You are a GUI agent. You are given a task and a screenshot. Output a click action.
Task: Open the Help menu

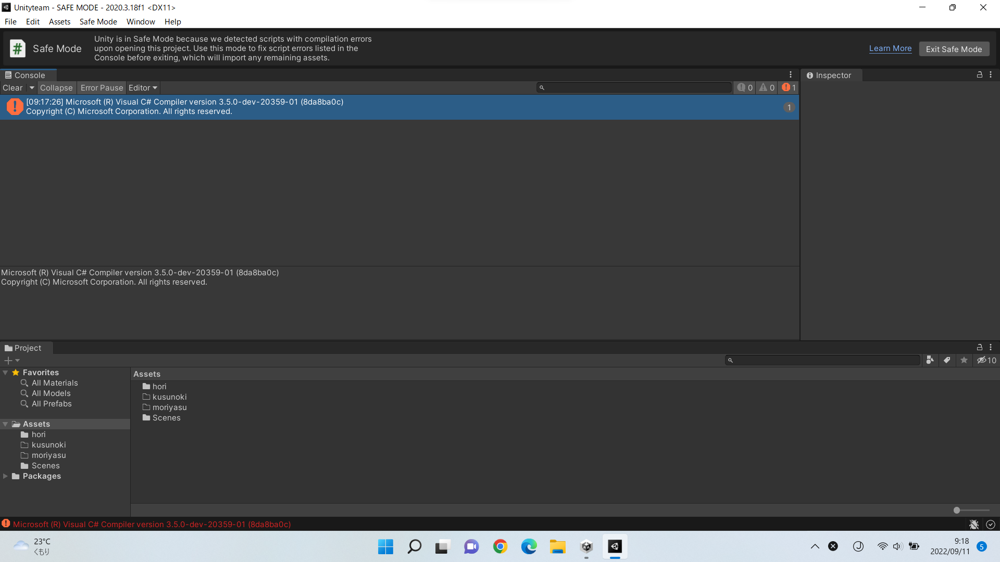[172, 21]
